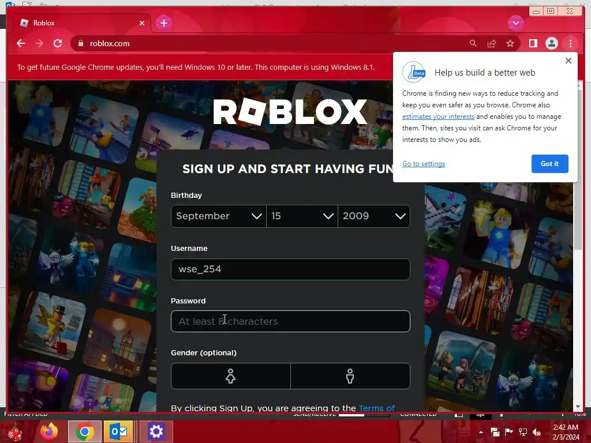Screen dimensions: 591x443
Task: Click the muted volume tray icon
Action: tap(537, 432)
